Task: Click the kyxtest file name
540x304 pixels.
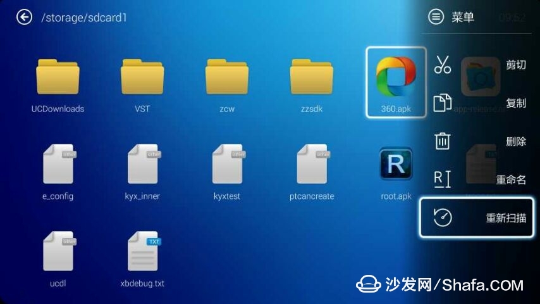Action: [227, 196]
